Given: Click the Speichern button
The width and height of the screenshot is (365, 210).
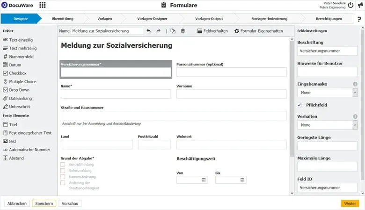Looking at the screenshot, I should pos(44,203).
